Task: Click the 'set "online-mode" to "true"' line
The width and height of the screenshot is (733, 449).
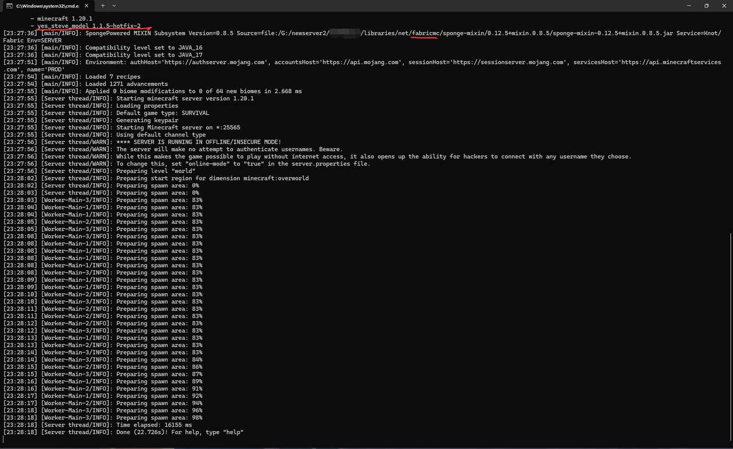Action: 187,164
